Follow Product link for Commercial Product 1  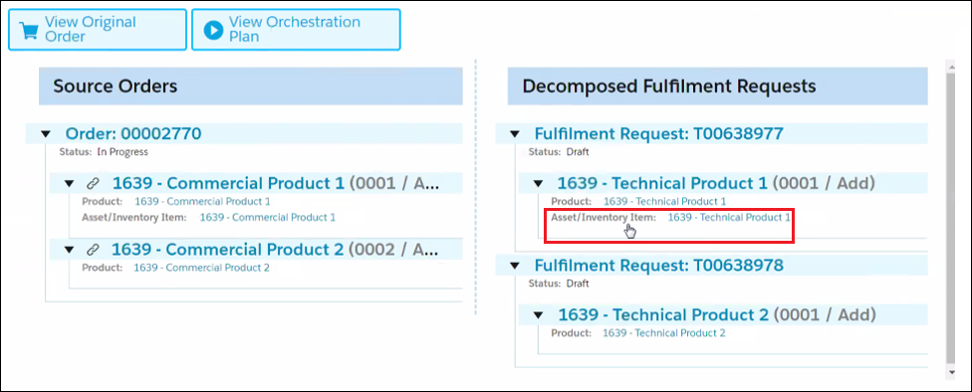point(202,201)
